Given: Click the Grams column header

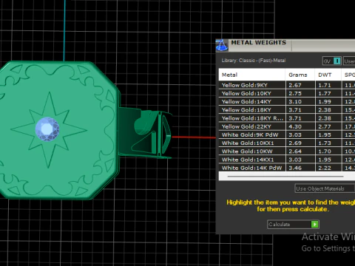Looking at the screenshot, I should (x=300, y=75).
